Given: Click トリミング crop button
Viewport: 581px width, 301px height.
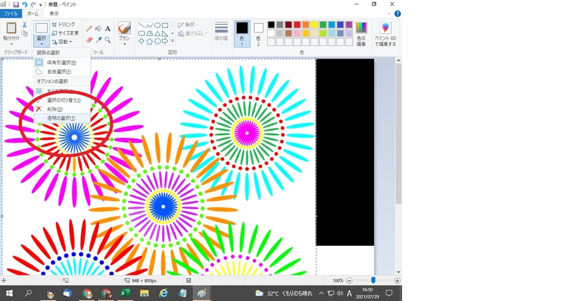Looking at the screenshot, I should click(63, 25).
